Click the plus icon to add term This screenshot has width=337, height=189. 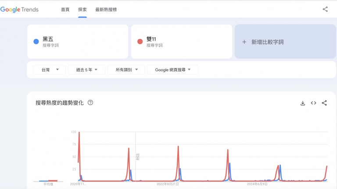coord(244,42)
